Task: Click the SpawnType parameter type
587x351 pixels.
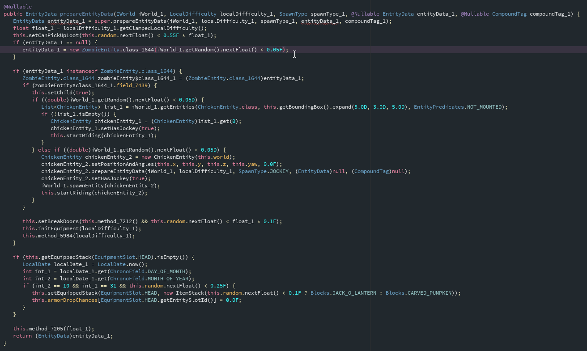Action: point(293,14)
